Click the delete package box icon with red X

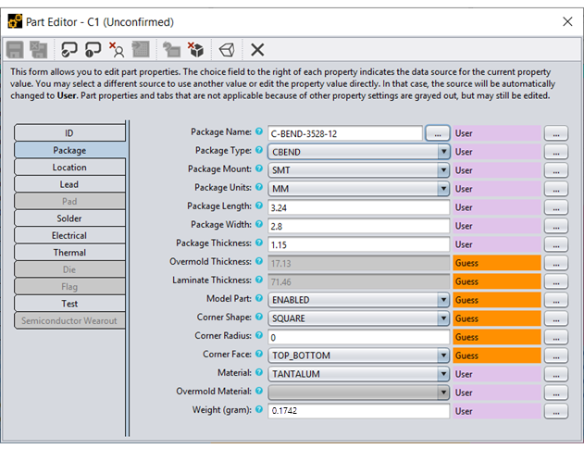pyautogui.click(x=195, y=50)
